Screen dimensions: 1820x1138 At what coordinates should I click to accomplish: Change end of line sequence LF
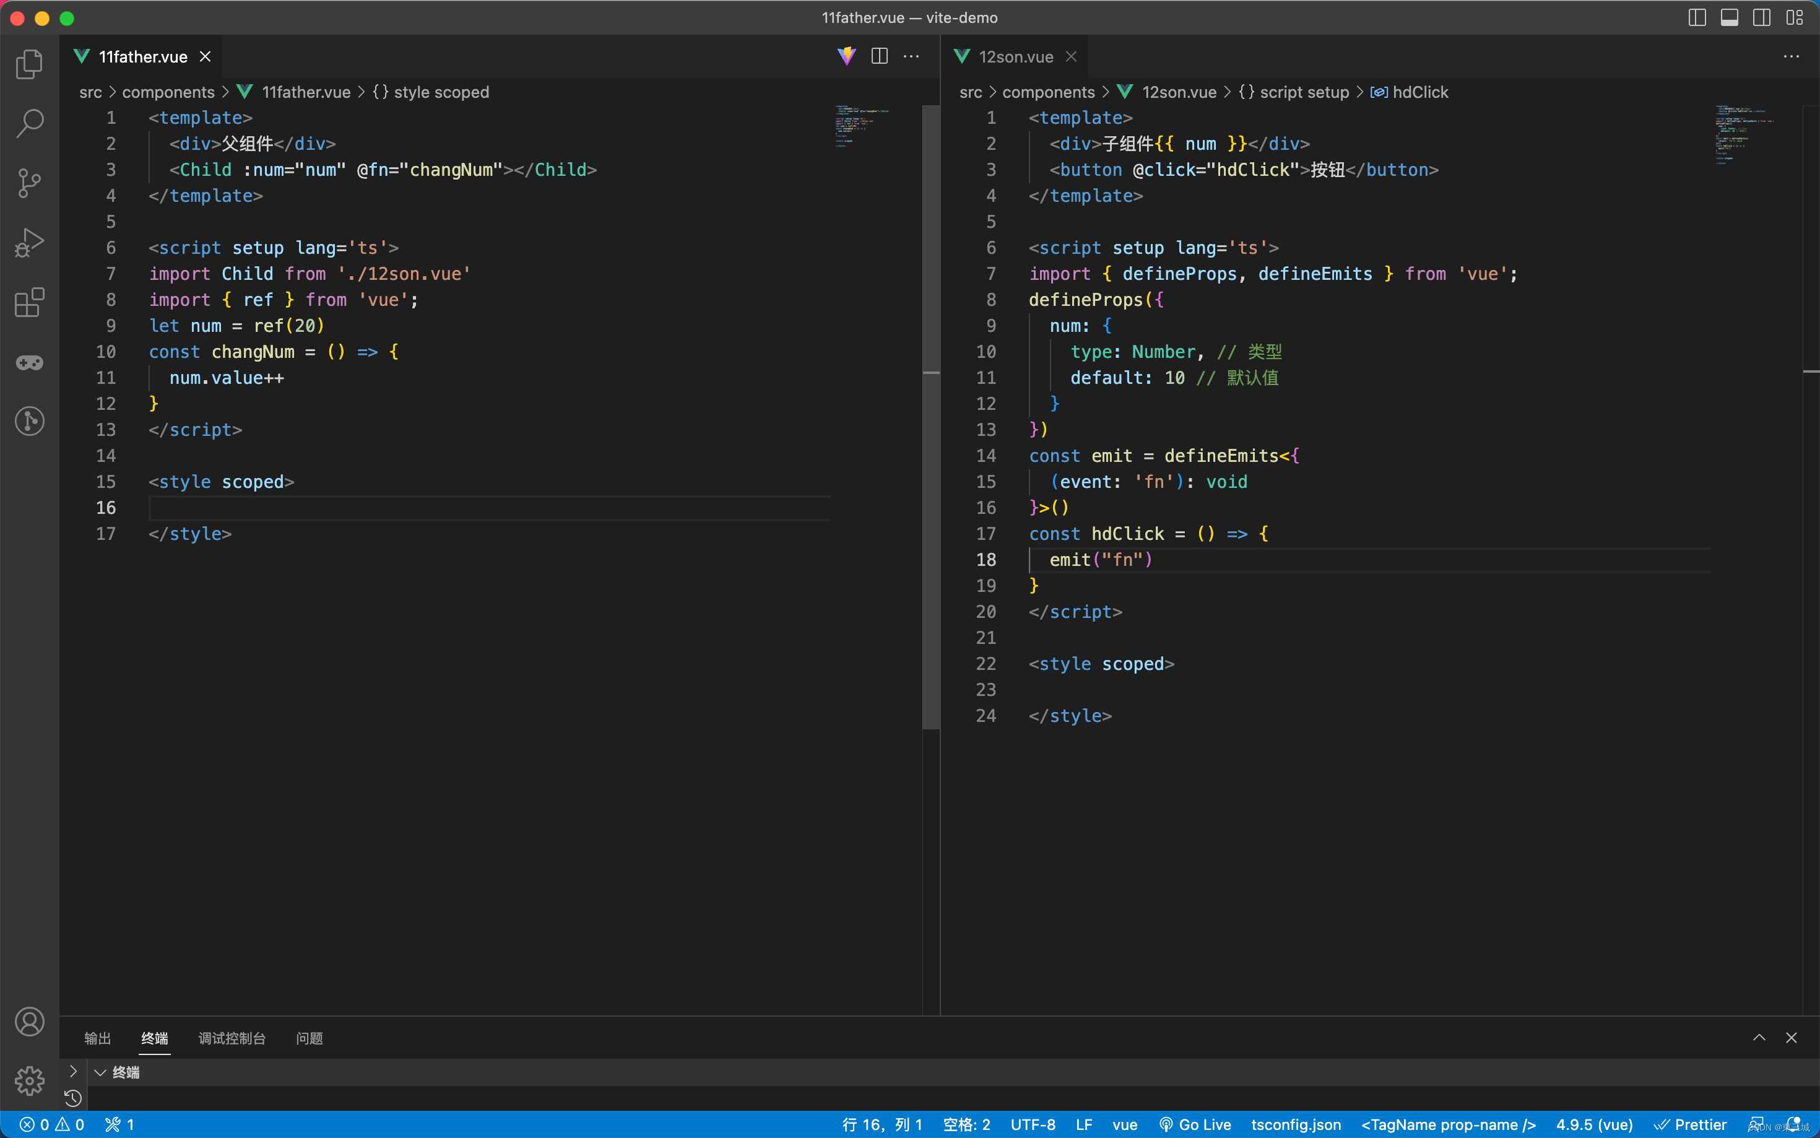[x=1083, y=1124]
